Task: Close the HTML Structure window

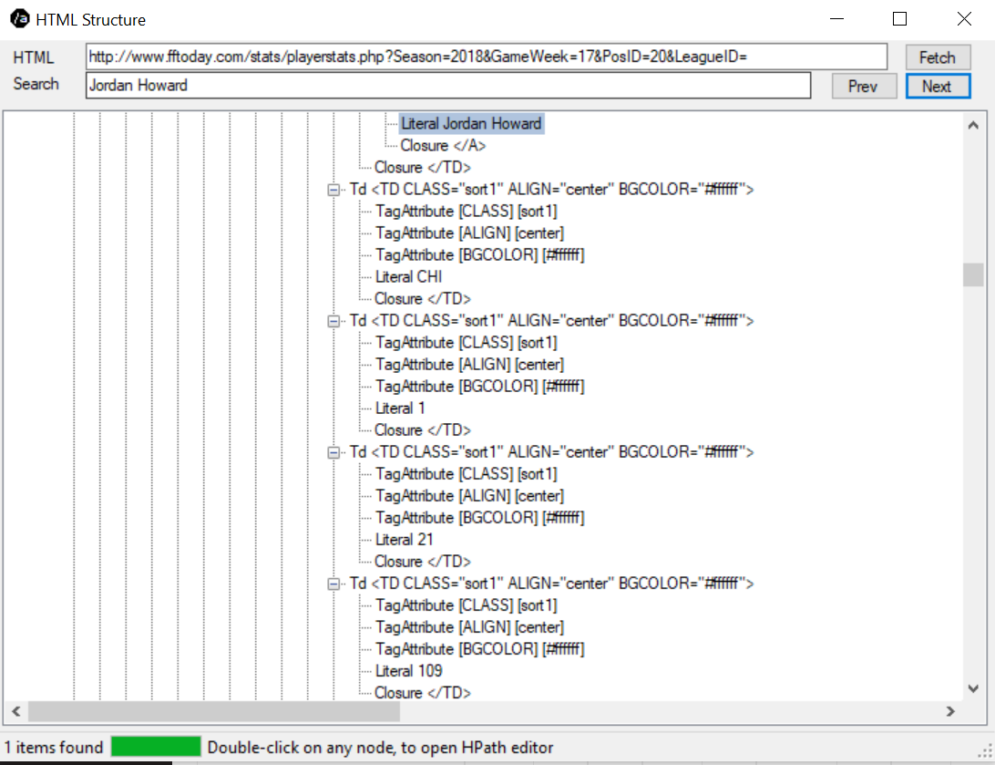Action: click(x=964, y=19)
